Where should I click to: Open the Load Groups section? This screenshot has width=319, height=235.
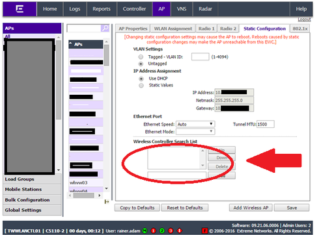32,179
